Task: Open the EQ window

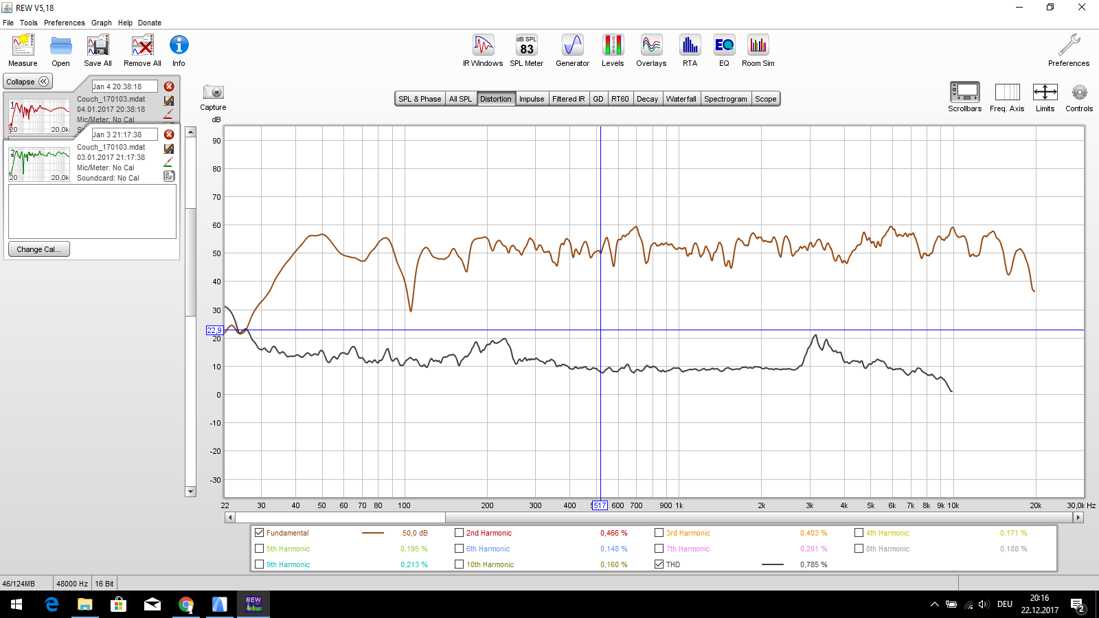Action: [724, 51]
